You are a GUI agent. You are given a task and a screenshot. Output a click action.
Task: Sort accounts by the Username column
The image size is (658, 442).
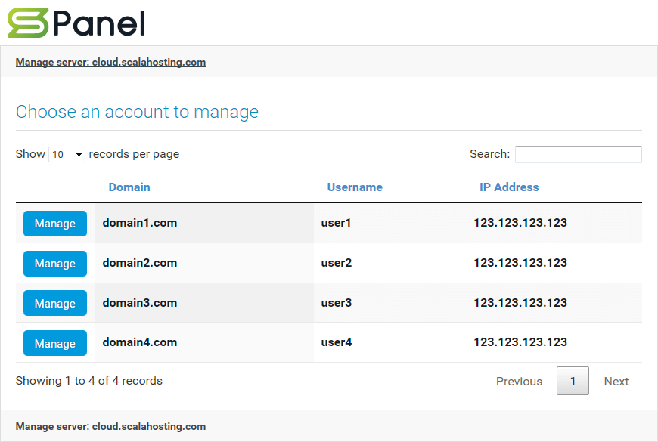pos(355,187)
